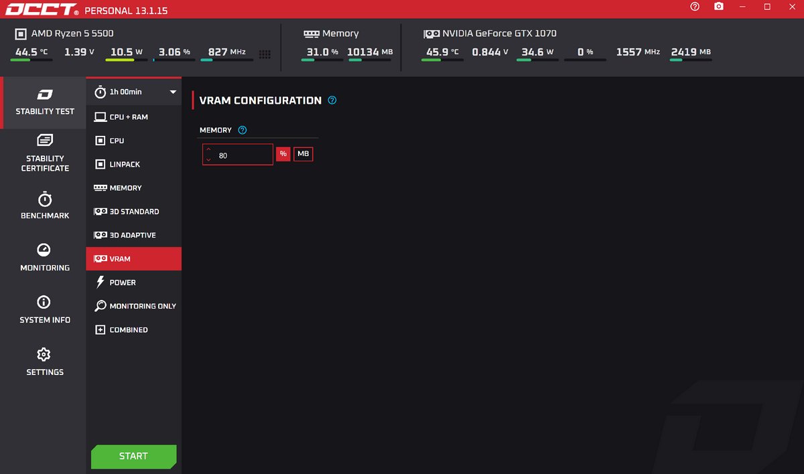Switch memory unit to percent
Screen dimensions: 804x474
coord(283,155)
